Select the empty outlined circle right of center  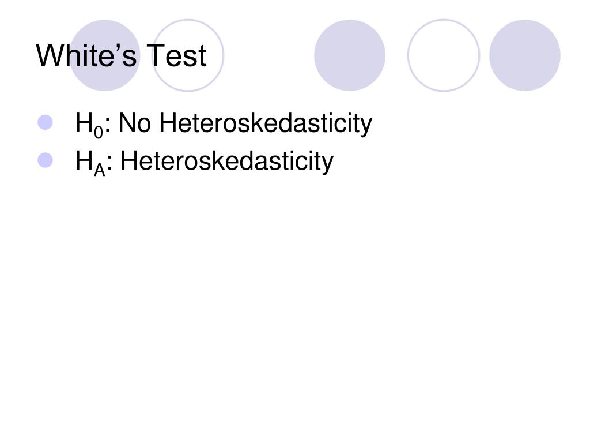444,55
